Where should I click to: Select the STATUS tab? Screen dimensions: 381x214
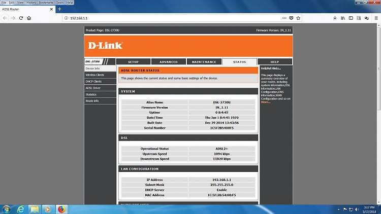240,62
